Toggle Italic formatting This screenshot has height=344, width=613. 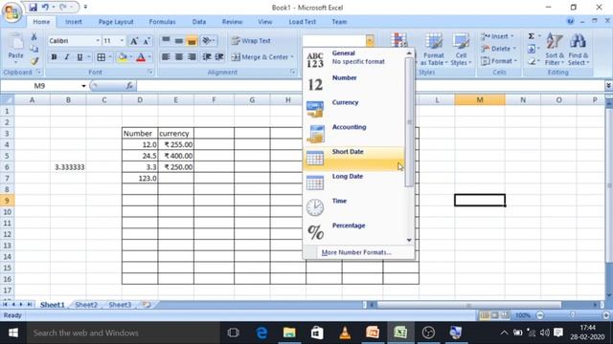pyautogui.click(x=67, y=57)
